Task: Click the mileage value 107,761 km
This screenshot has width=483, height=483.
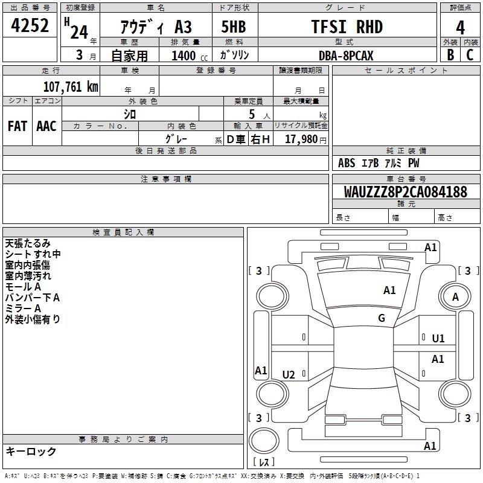Action: (70, 86)
